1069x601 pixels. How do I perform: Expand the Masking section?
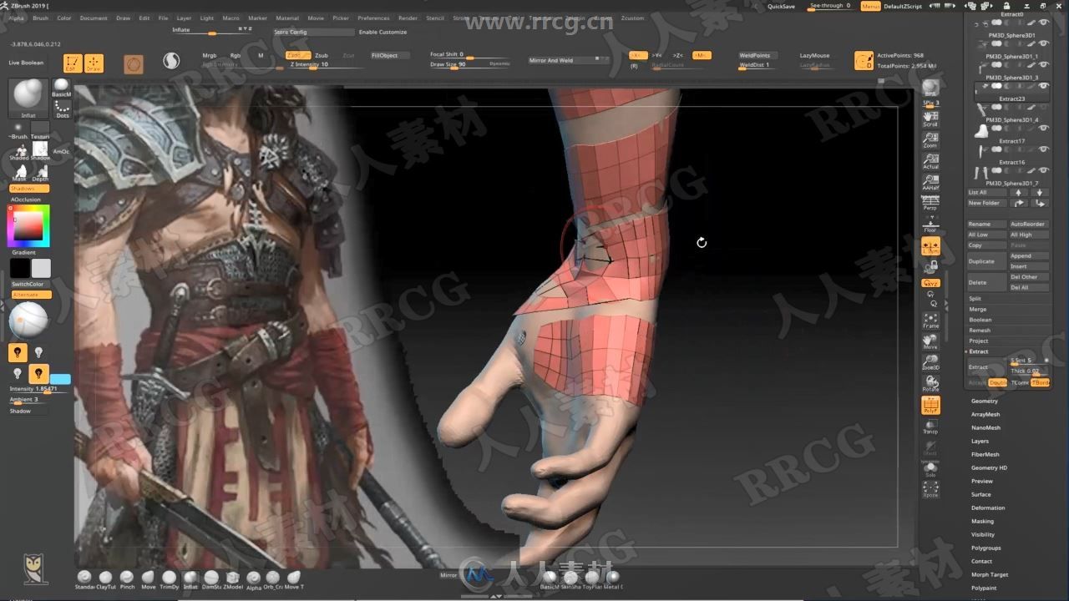[982, 521]
